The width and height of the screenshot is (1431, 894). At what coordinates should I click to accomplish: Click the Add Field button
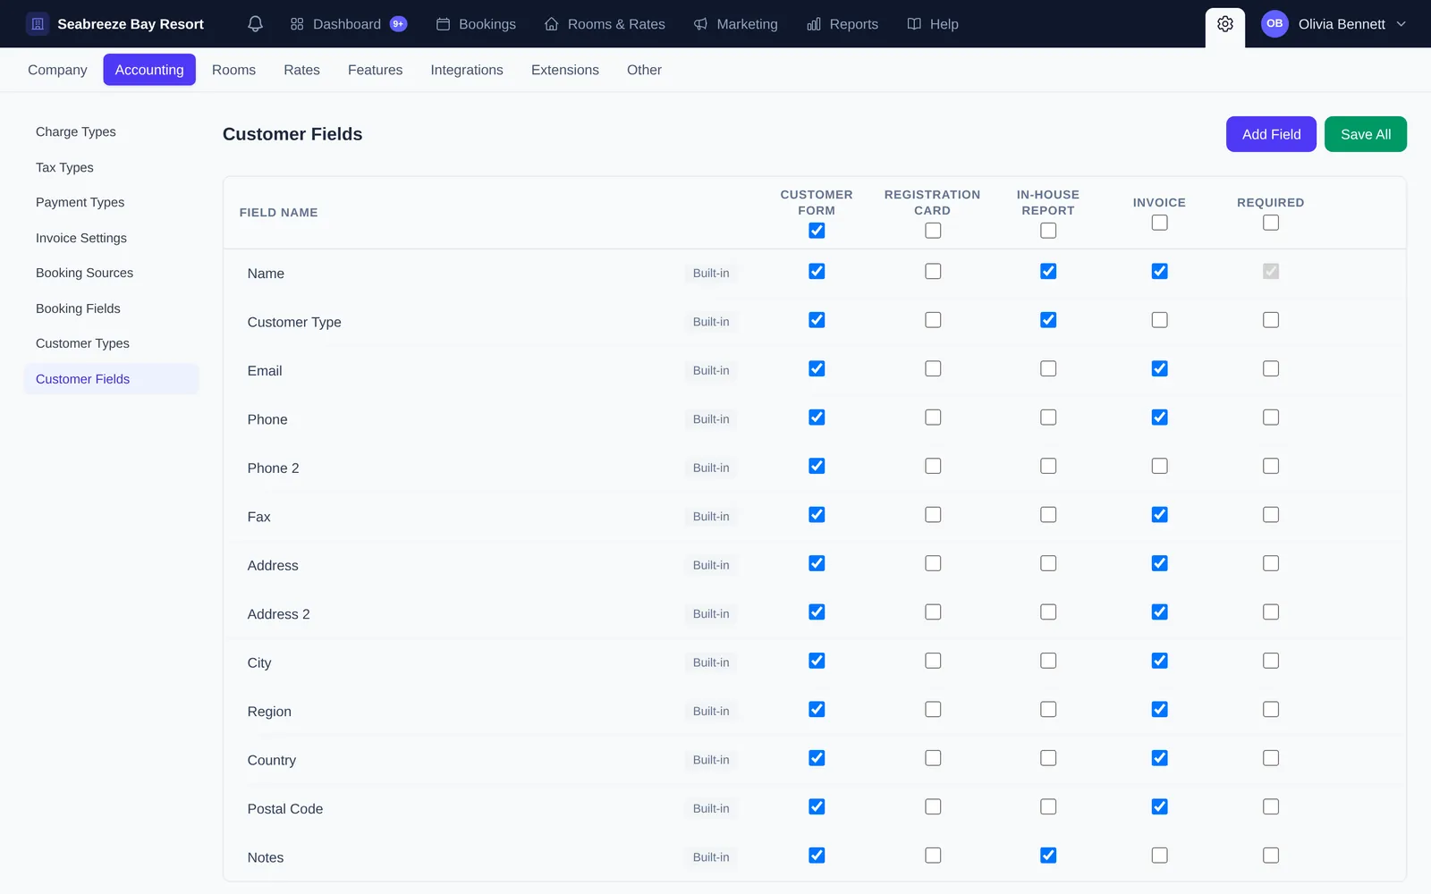[1271, 134]
